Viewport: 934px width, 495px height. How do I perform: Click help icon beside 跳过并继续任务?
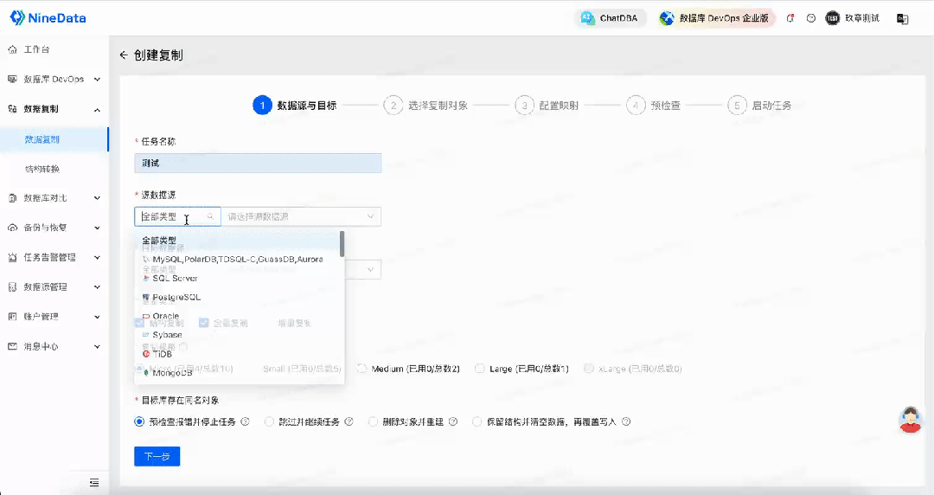point(349,421)
